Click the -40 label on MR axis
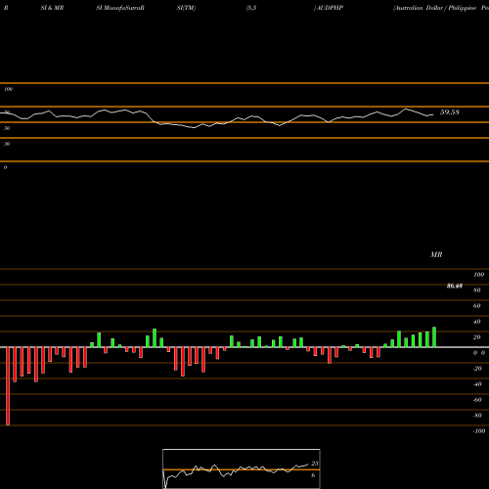 pos(477,384)
